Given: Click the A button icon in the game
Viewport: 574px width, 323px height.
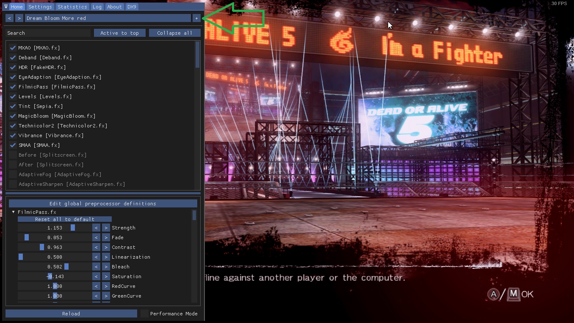Looking at the screenshot, I should [x=493, y=294].
